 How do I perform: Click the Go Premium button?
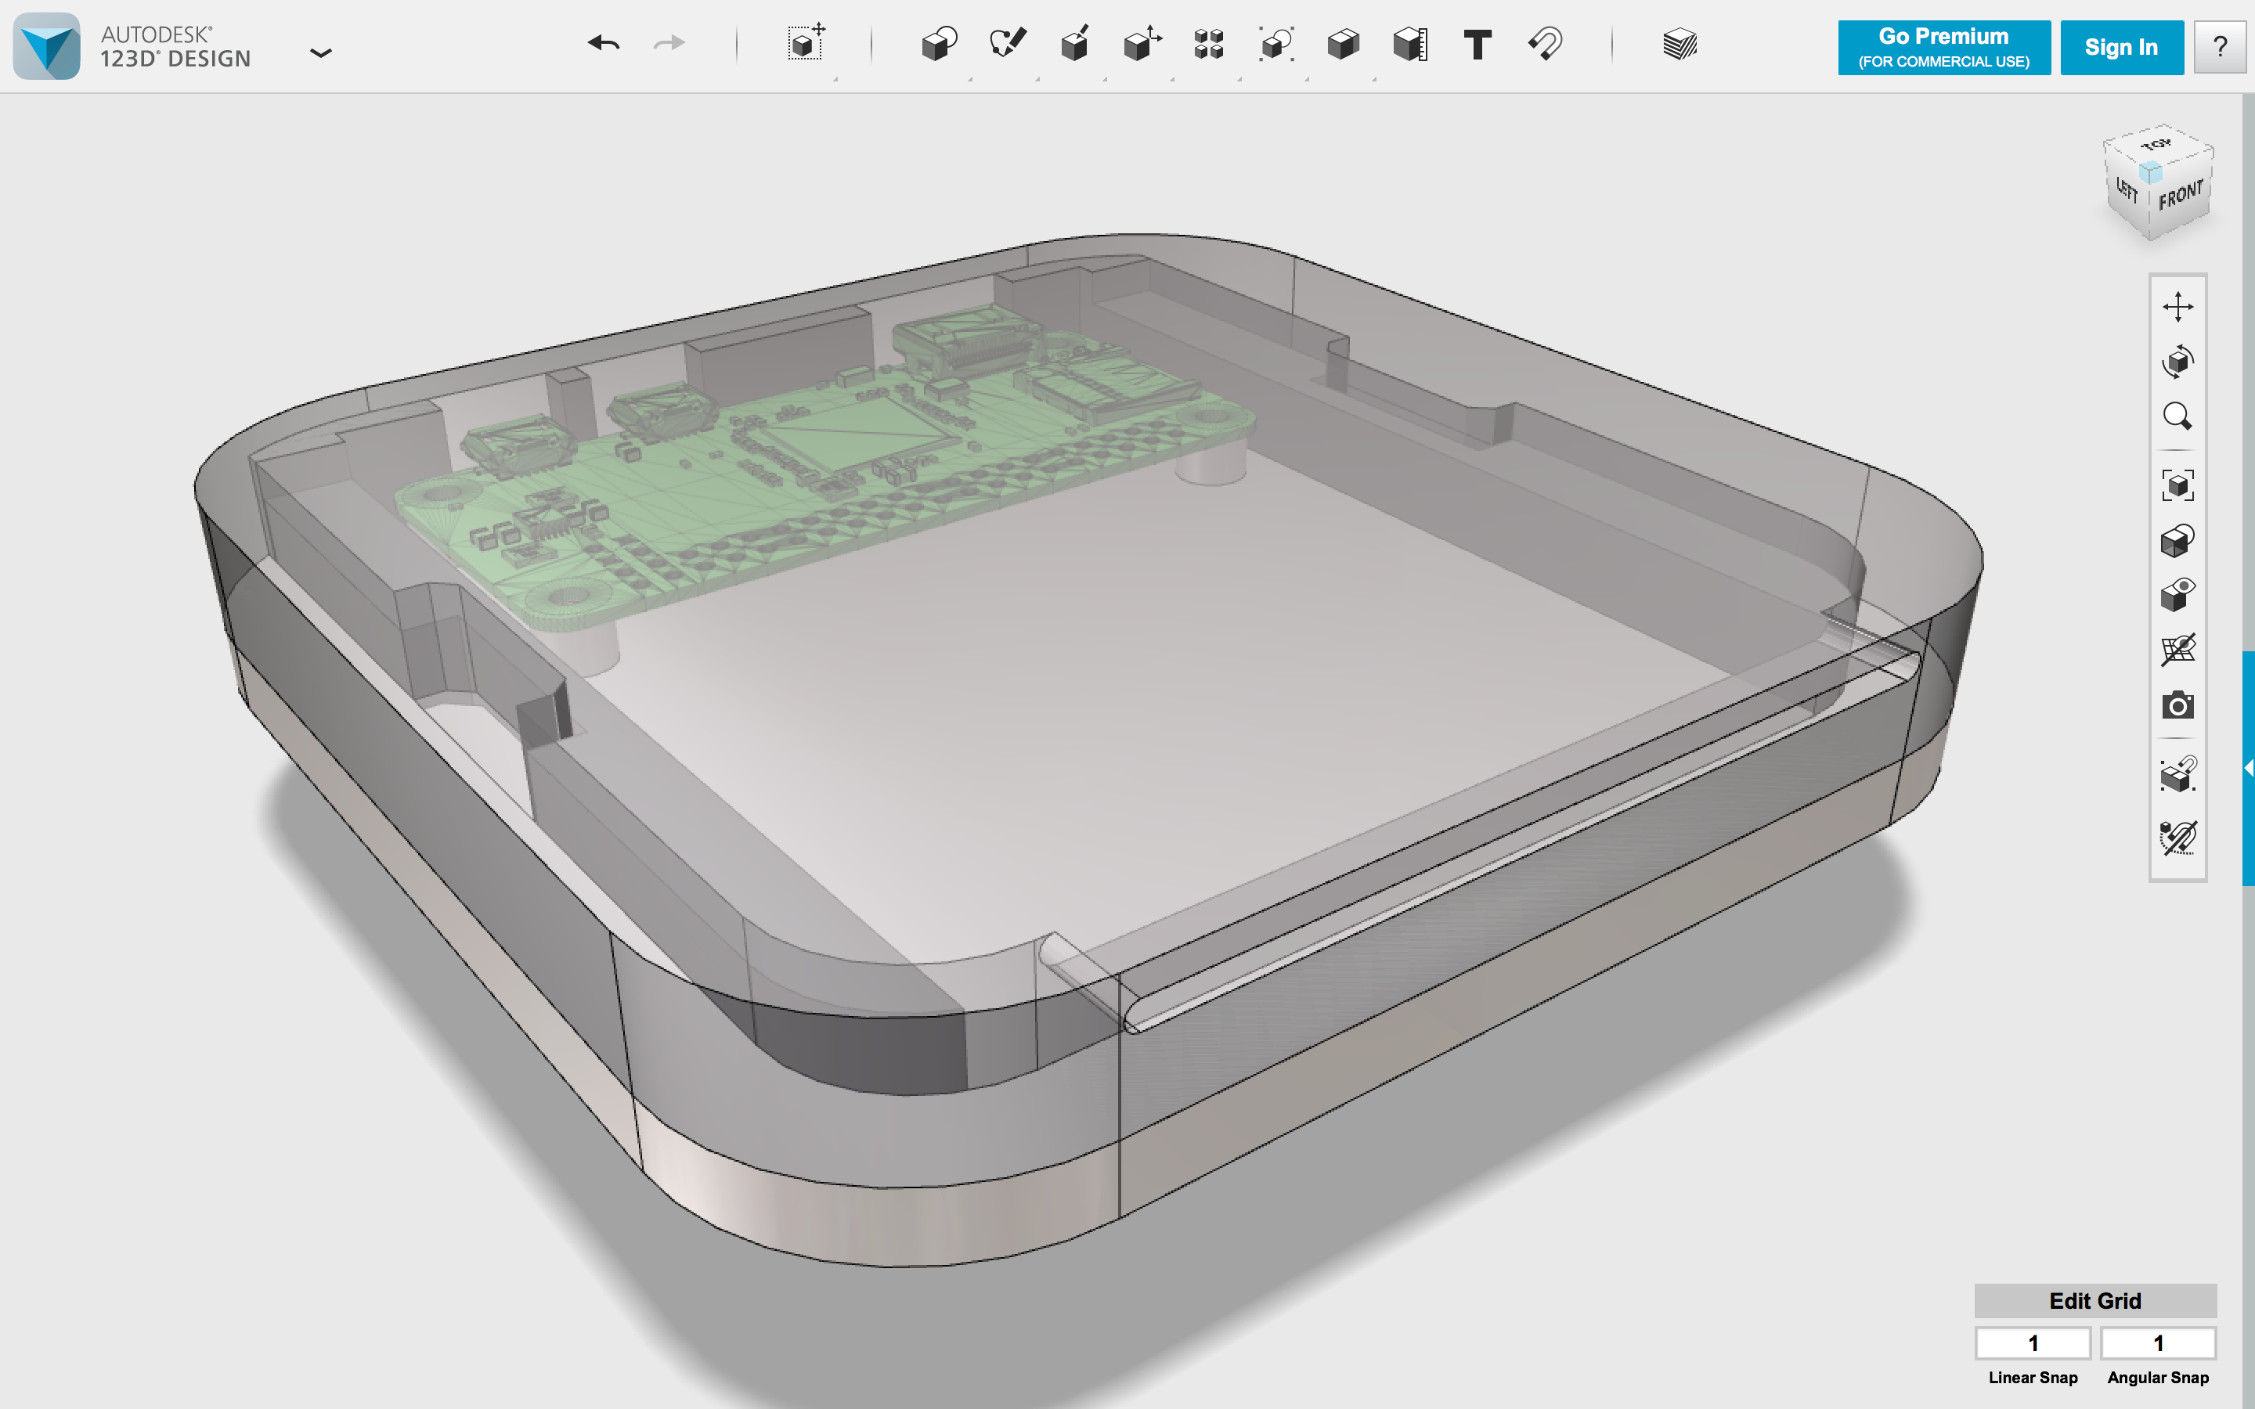pyautogui.click(x=1944, y=48)
